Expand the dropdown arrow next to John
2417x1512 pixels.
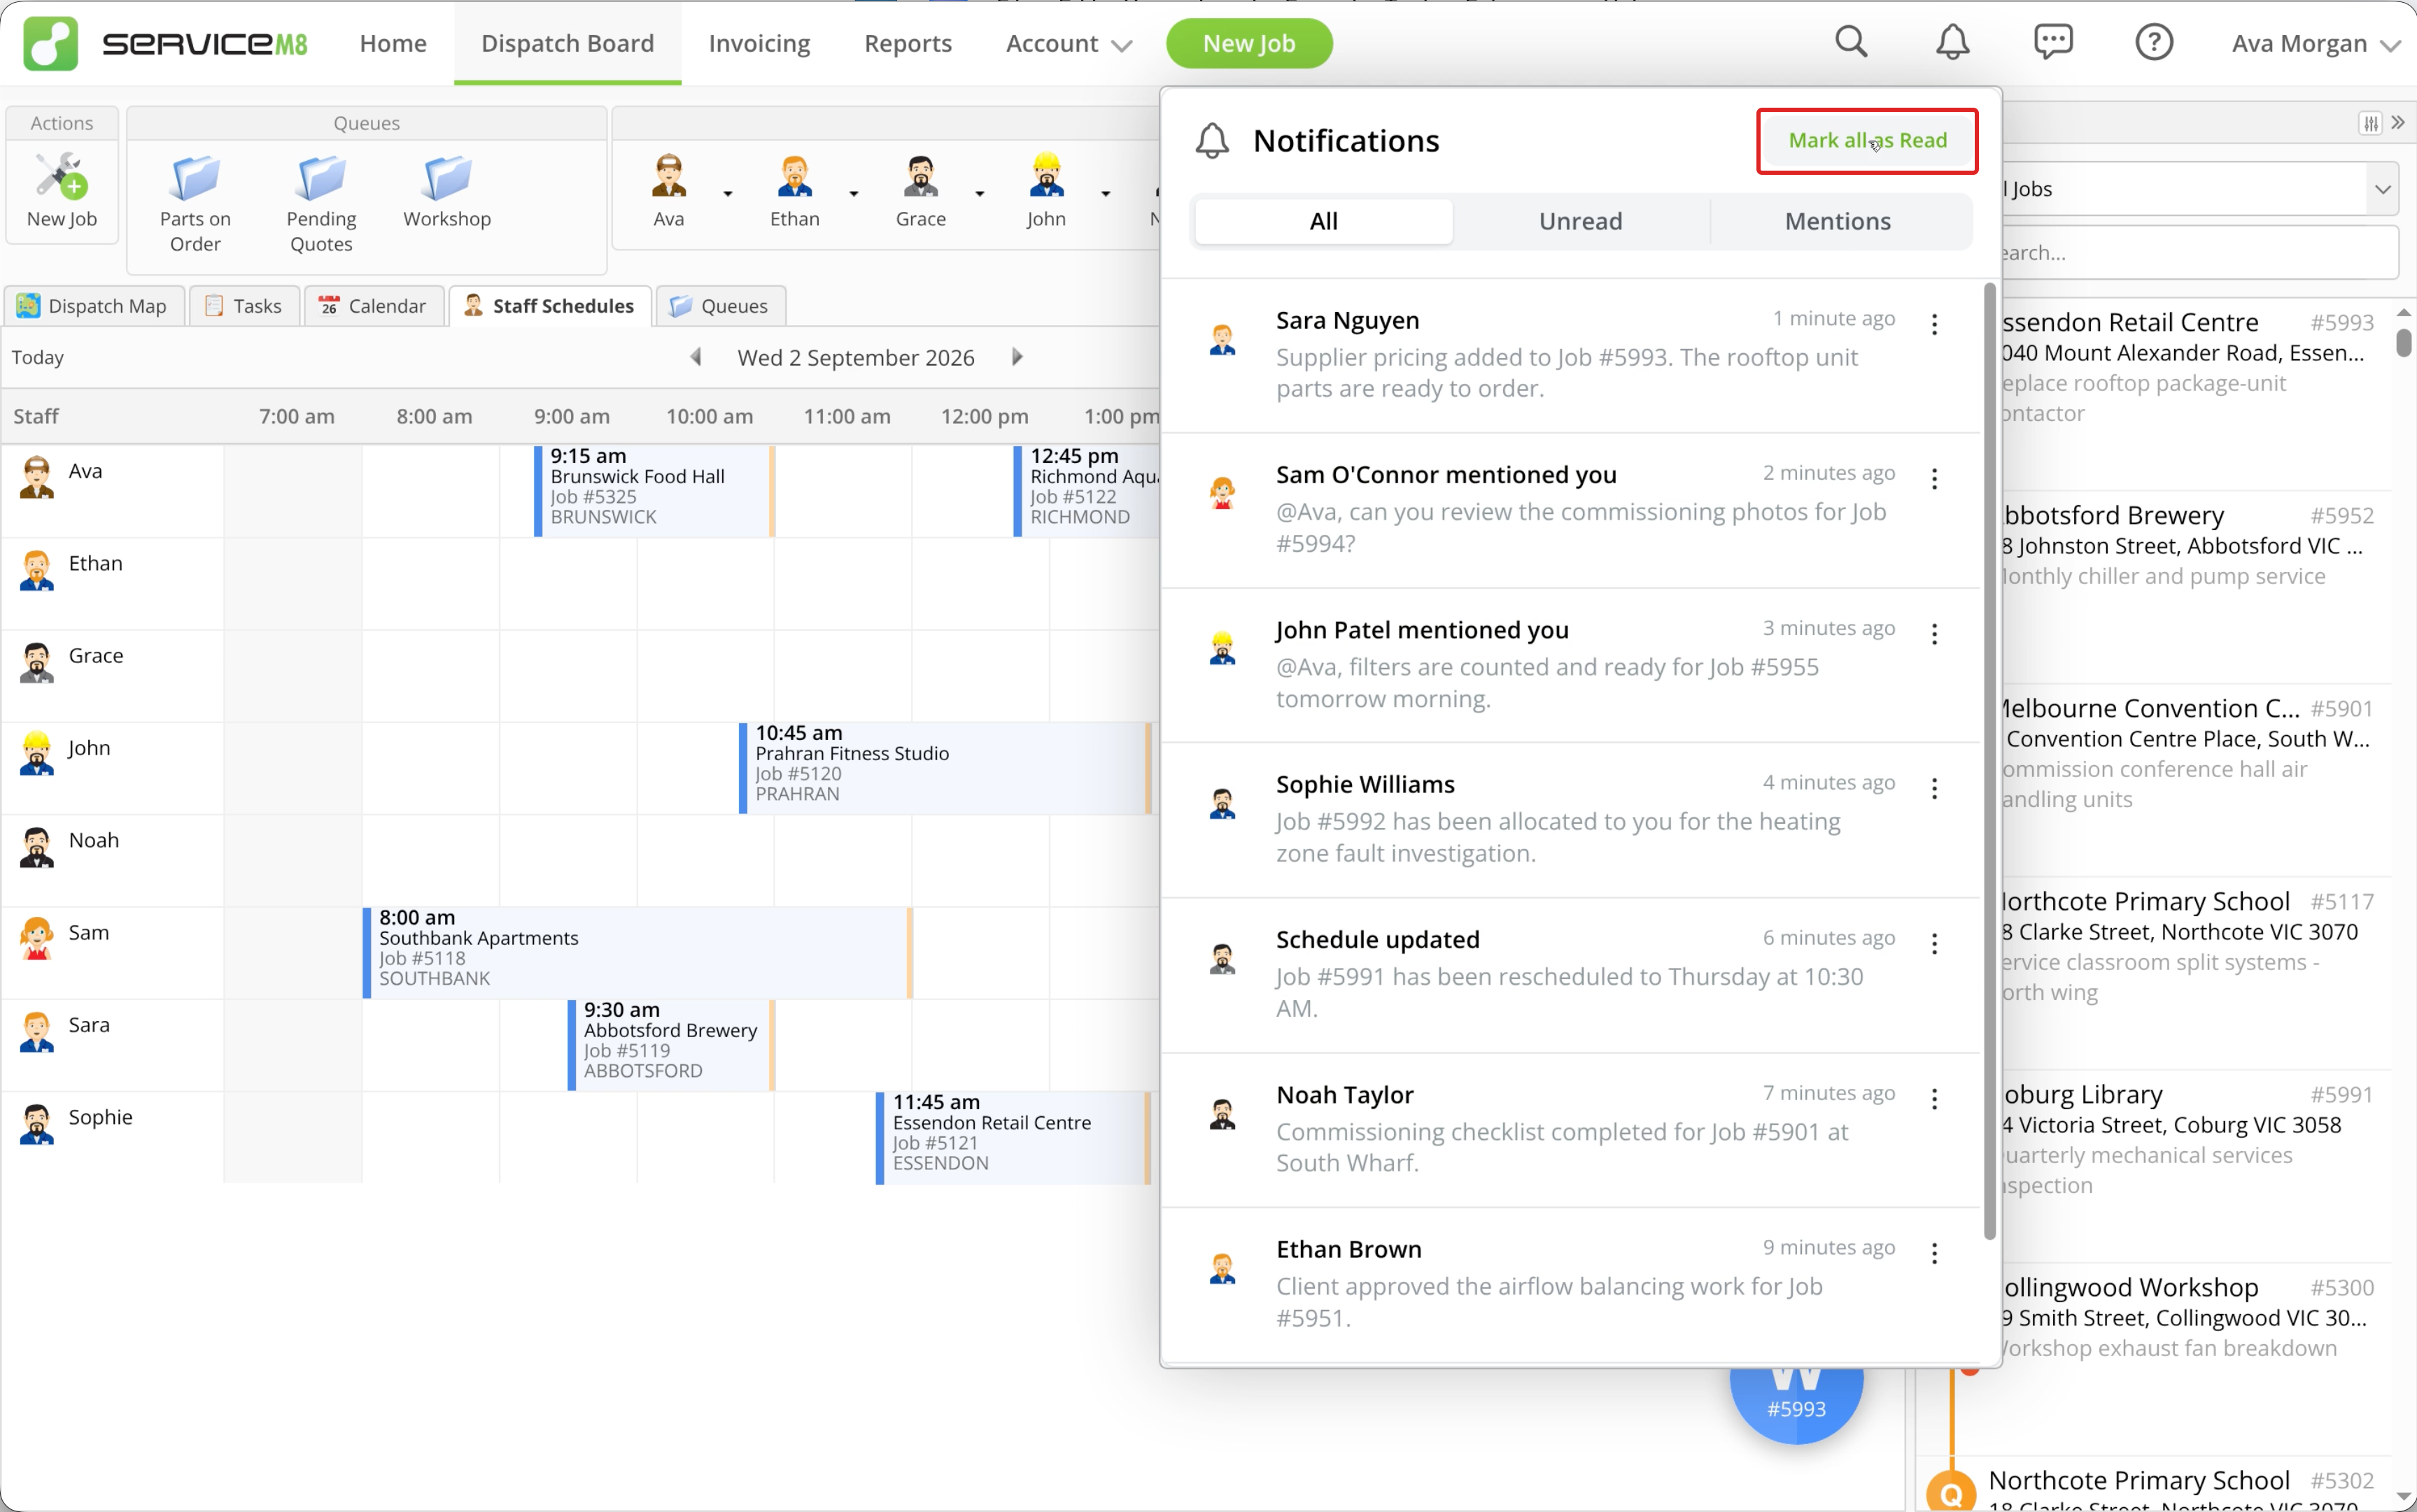coord(1106,193)
